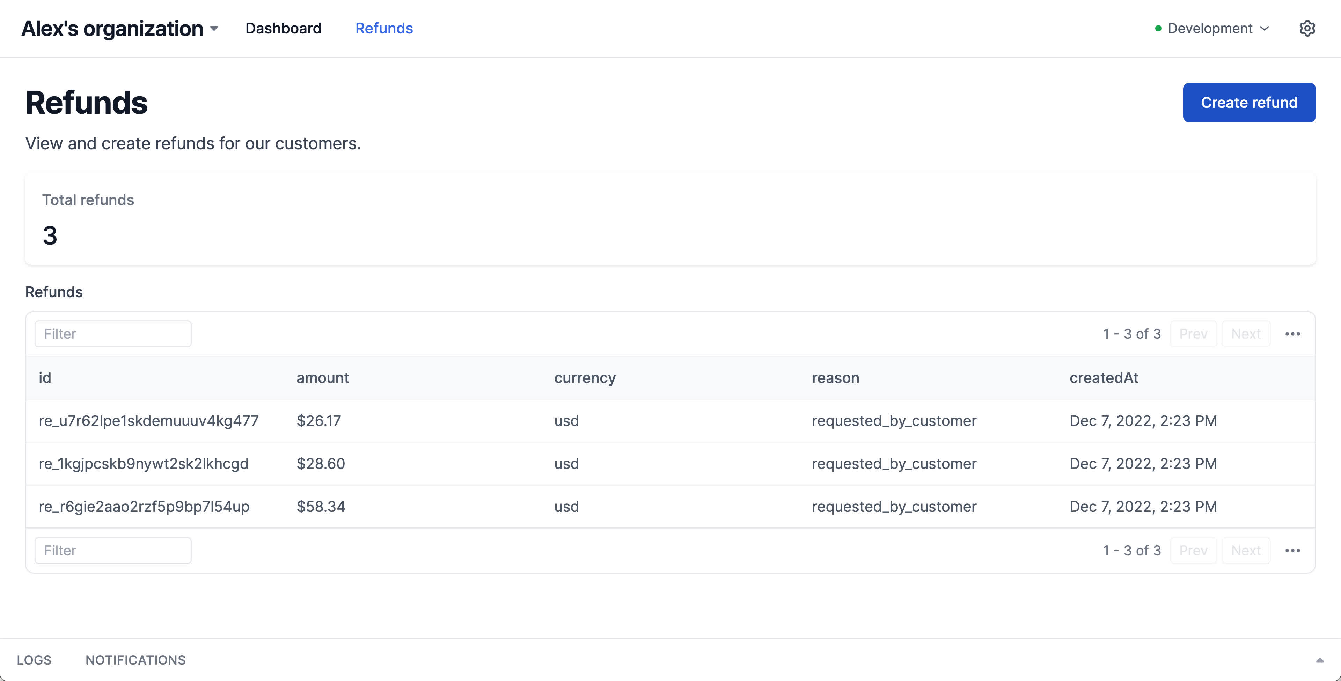Sort by amount column header

323,378
